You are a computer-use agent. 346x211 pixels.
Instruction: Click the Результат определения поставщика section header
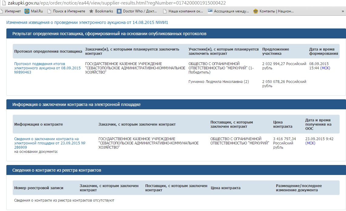coord(109,34)
